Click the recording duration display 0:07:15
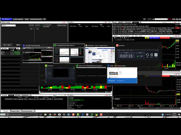The height and width of the screenshot is (135, 181). tap(126, 56)
